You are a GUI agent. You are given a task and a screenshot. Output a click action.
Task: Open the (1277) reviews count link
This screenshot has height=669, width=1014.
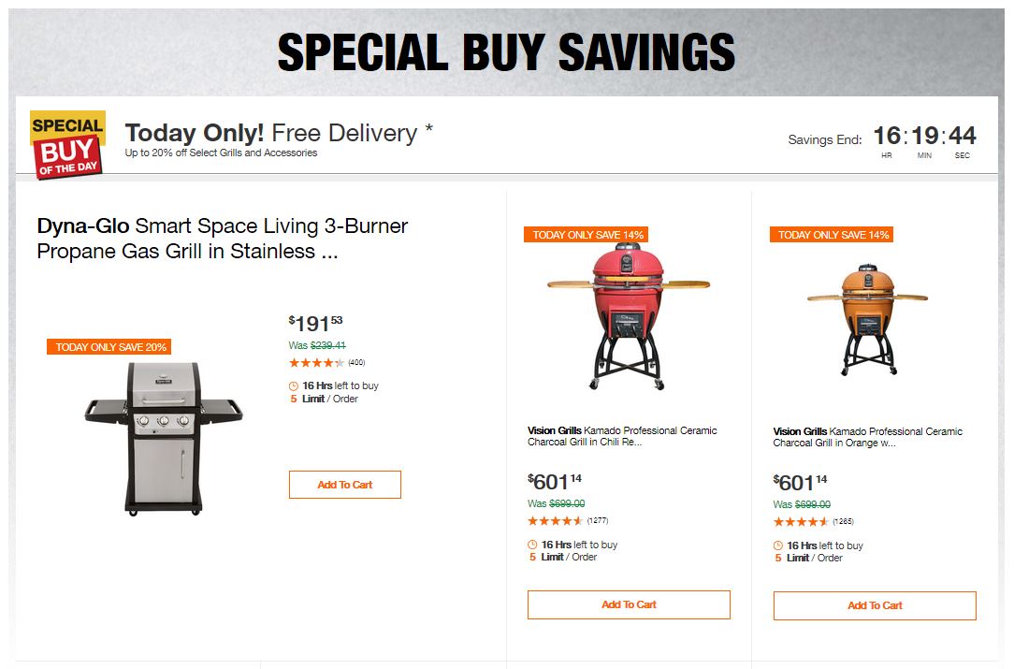[x=597, y=521]
